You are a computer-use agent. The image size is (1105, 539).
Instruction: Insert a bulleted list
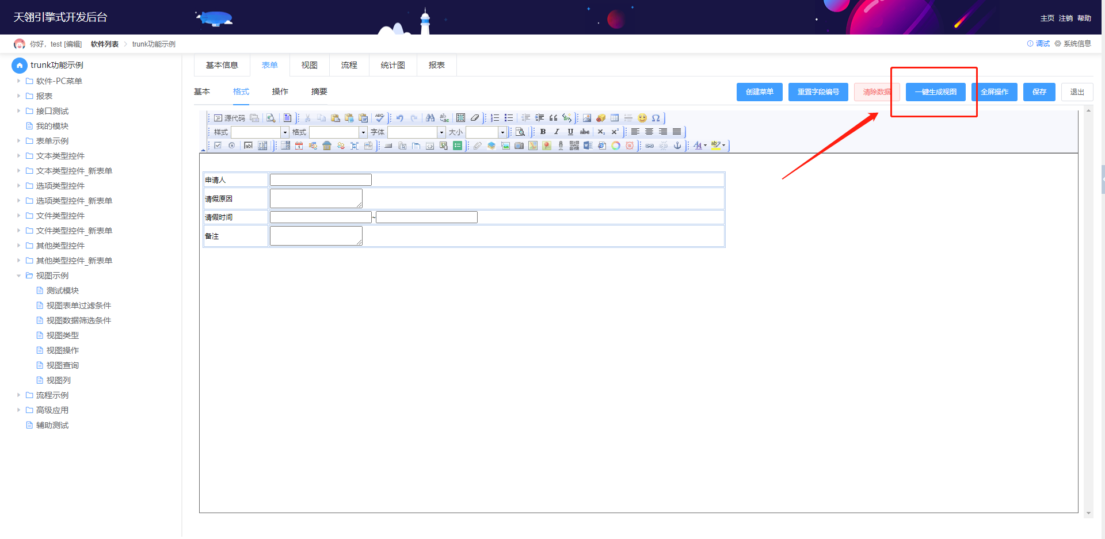pos(509,118)
